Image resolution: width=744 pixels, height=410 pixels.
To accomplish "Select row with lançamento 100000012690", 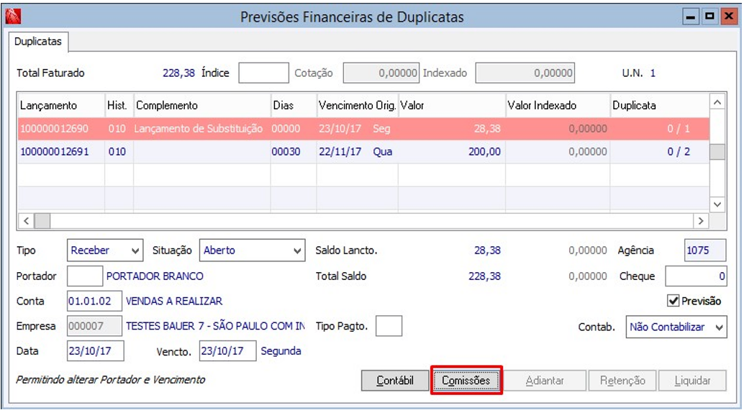I will [x=363, y=129].
